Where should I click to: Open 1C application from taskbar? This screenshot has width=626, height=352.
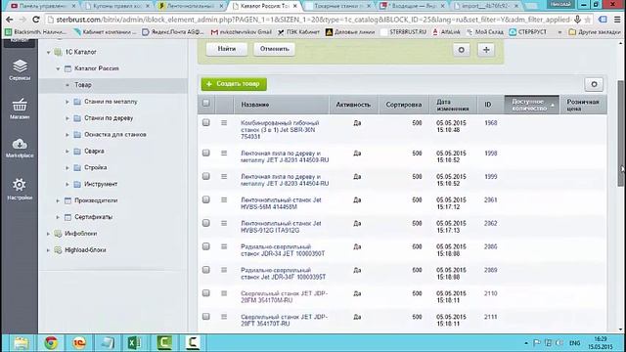(79, 343)
